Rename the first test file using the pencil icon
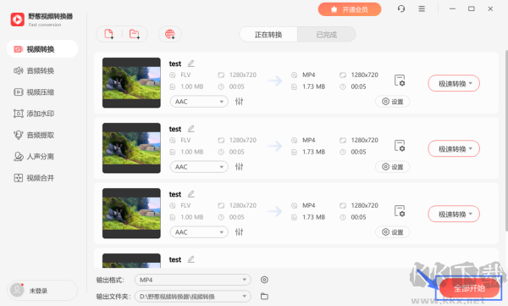The width and height of the screenshot is (508, 306). (191, 64)
